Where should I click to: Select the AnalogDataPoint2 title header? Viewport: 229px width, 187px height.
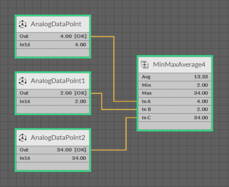[x=58, y=138]
